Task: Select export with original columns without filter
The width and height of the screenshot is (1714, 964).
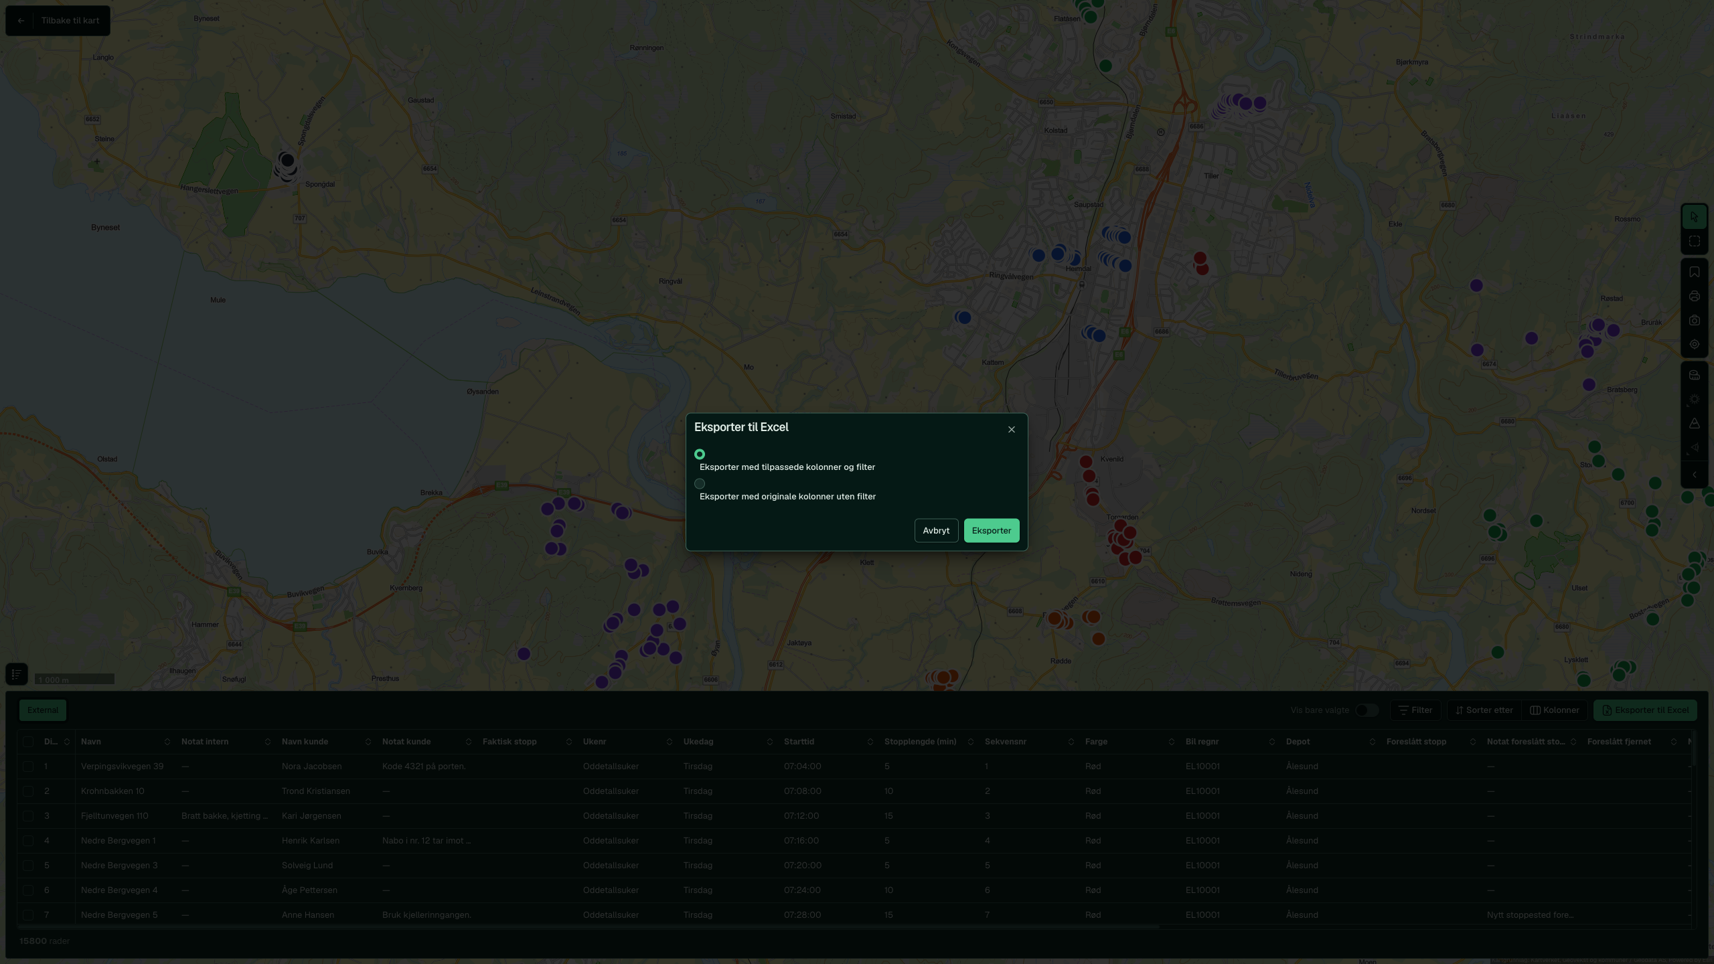Action: pos(700,483)
